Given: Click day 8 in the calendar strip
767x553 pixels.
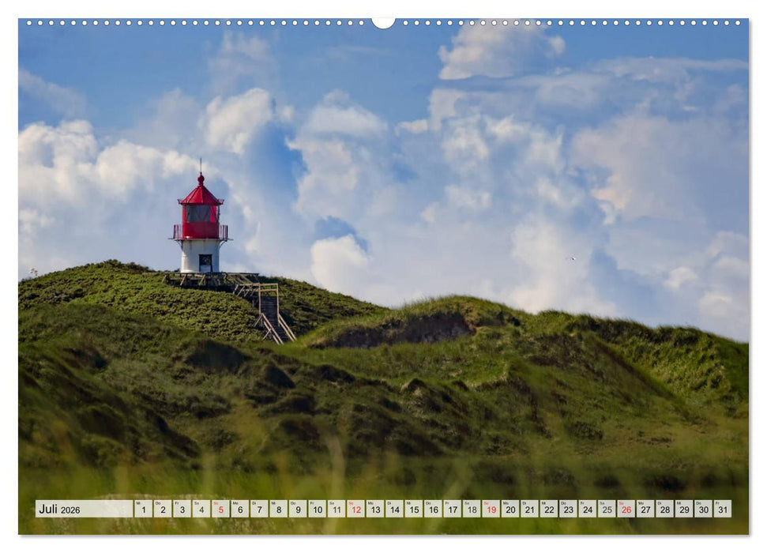Looking at the screenshot, I should tap(278, 509).
